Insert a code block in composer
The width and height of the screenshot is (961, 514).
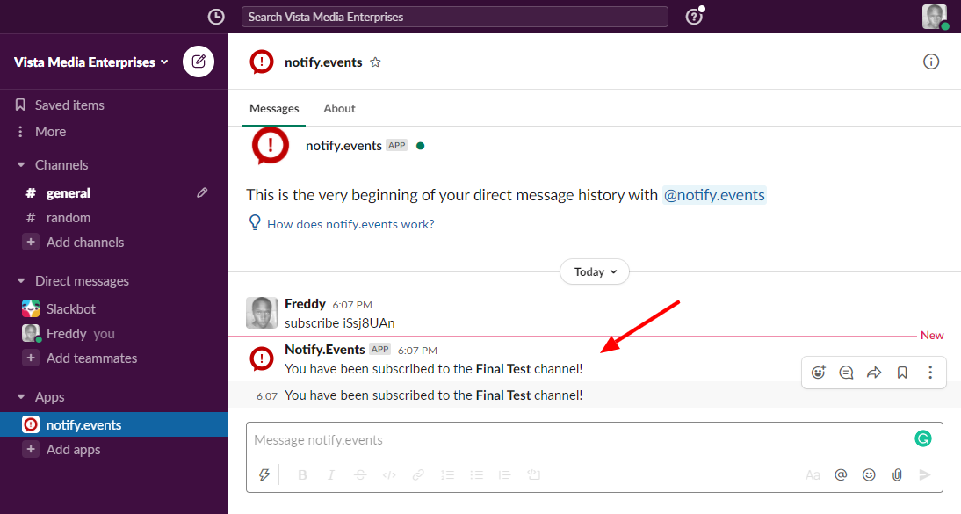533,474
